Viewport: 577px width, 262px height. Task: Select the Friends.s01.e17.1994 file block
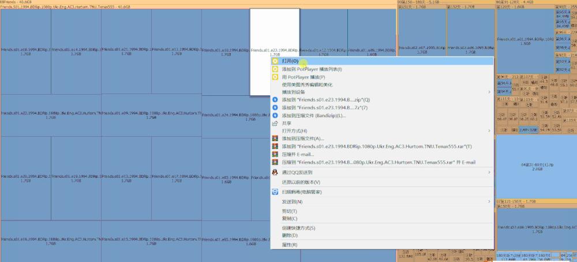click(x=177, y=178)
